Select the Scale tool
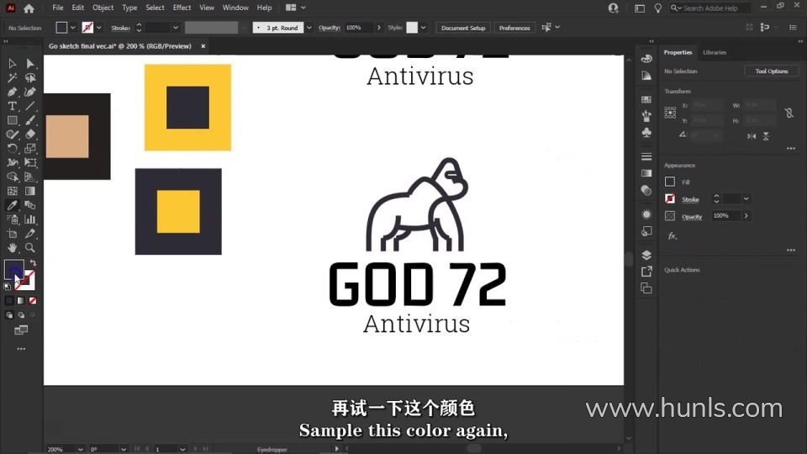 tap(30, 148)
